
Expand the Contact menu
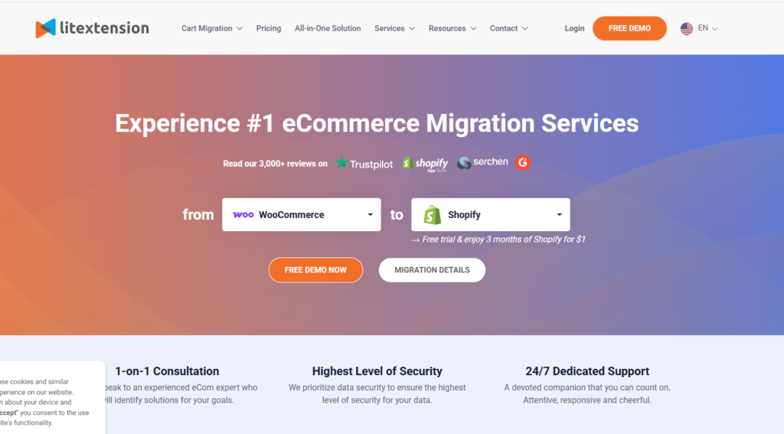[508, 28]
